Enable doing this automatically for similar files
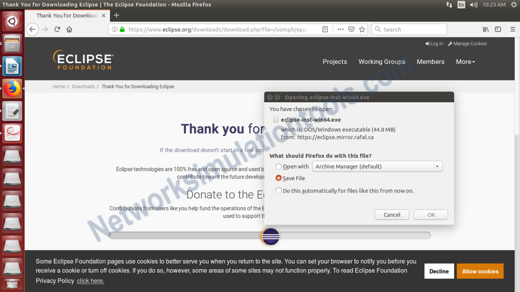This screenshot has height=292, width=520. click(278, 191)
